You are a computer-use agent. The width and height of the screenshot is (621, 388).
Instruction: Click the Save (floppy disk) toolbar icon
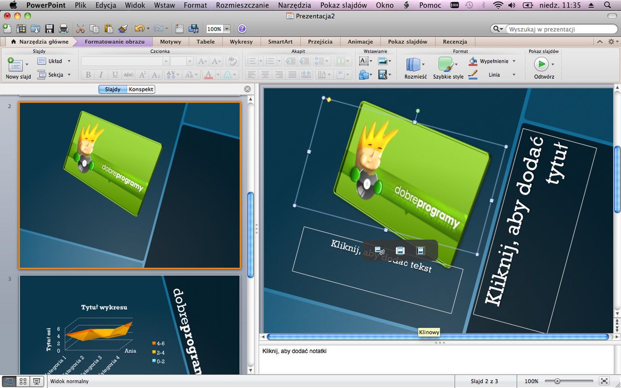coord(49,29)
